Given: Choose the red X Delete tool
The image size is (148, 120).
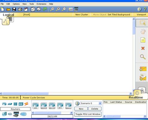Looking at the screenshot, I should (x=143, y=48).
